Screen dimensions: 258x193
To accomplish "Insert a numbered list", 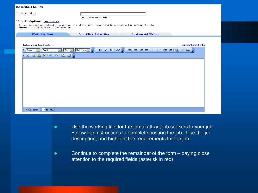I will 153,50.
